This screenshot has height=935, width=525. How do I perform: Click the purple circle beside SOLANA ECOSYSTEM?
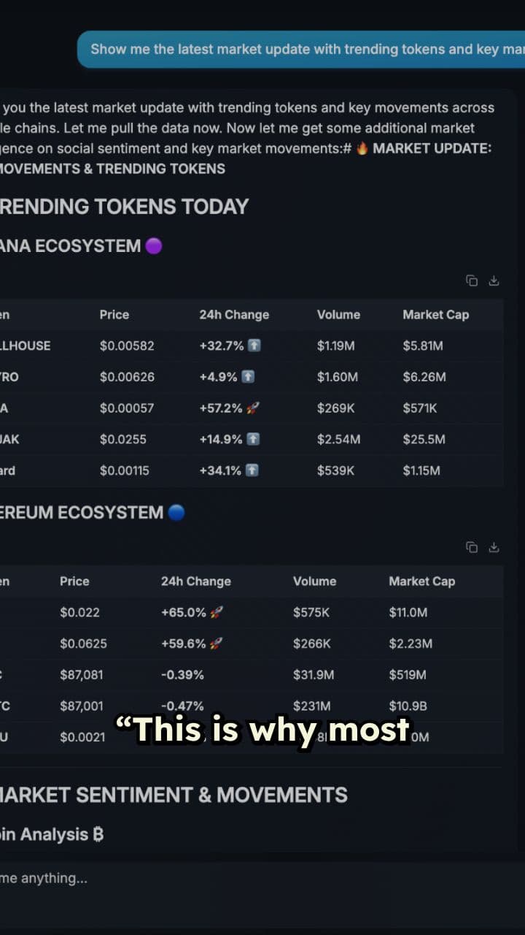154,245
